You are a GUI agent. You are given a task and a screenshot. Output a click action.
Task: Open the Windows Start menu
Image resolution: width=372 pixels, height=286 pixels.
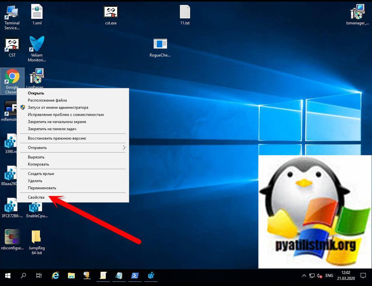coord(7,276)
